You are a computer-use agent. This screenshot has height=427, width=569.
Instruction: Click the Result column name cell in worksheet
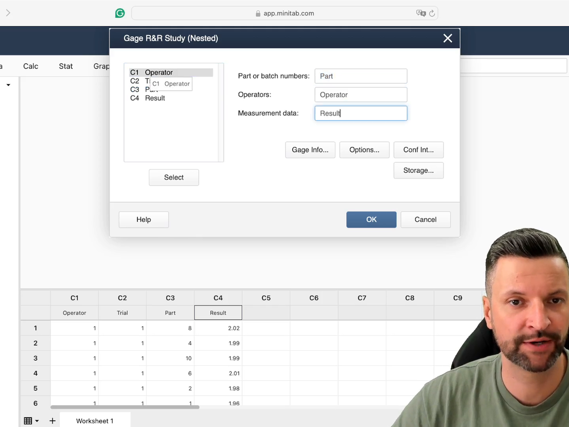coord(218,312)
